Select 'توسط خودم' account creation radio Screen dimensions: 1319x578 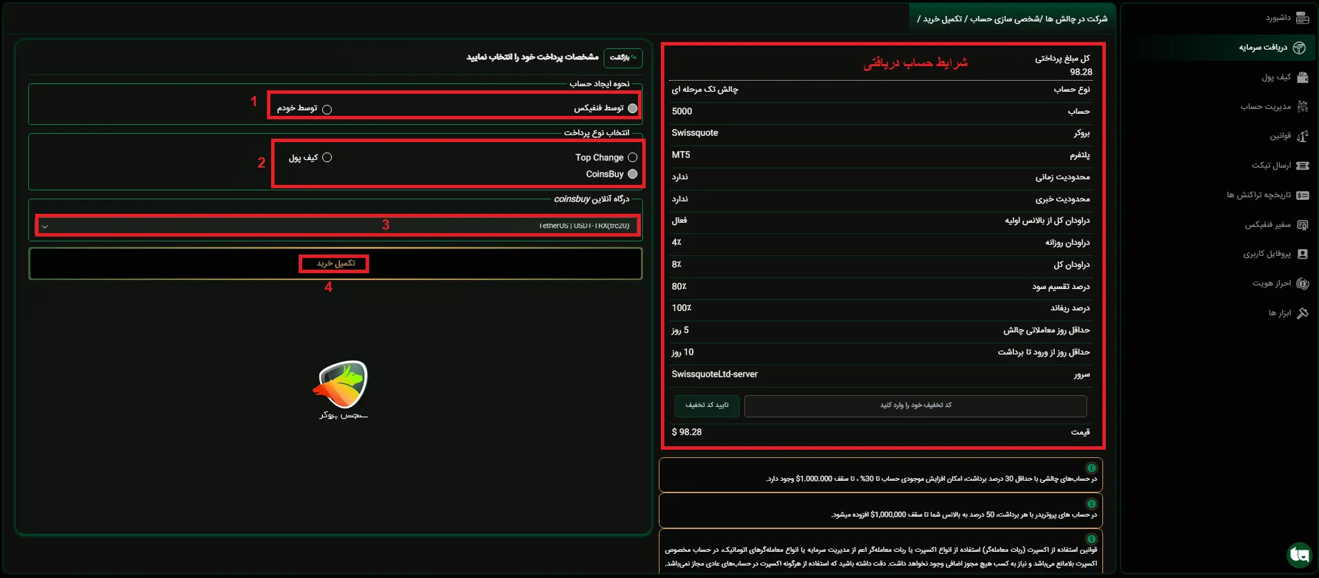(327, 109)
